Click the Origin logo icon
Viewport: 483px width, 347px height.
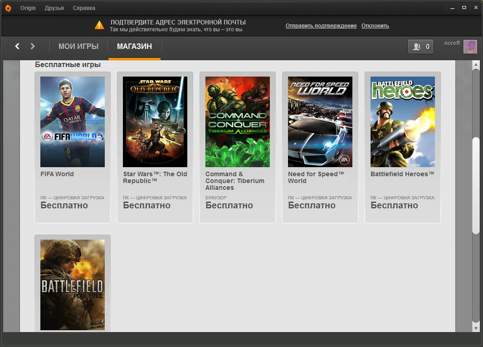(x=8, y=8)
